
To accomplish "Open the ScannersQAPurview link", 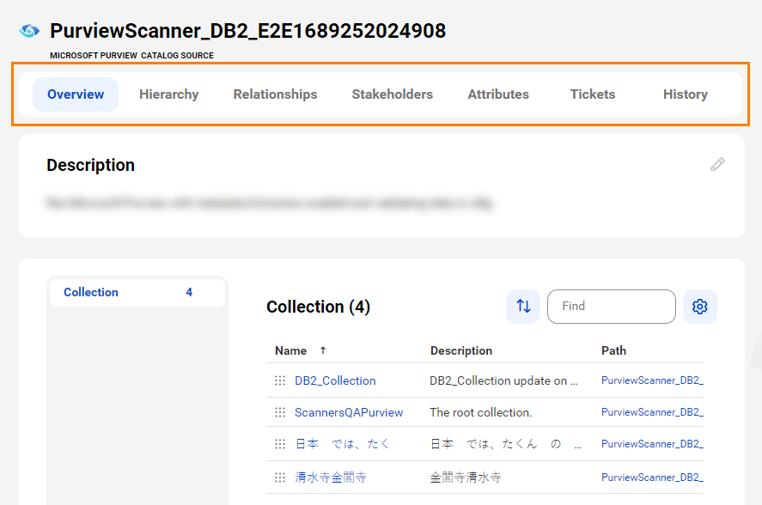I will (x=349, y=412).
